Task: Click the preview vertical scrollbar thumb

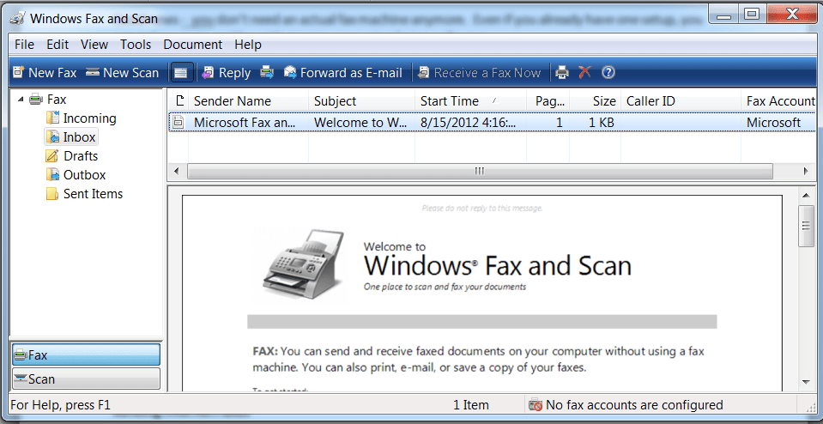Action: pos(806,226)
